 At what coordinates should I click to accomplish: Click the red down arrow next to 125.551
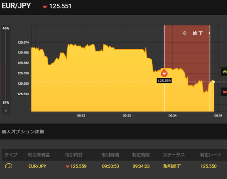45,7
